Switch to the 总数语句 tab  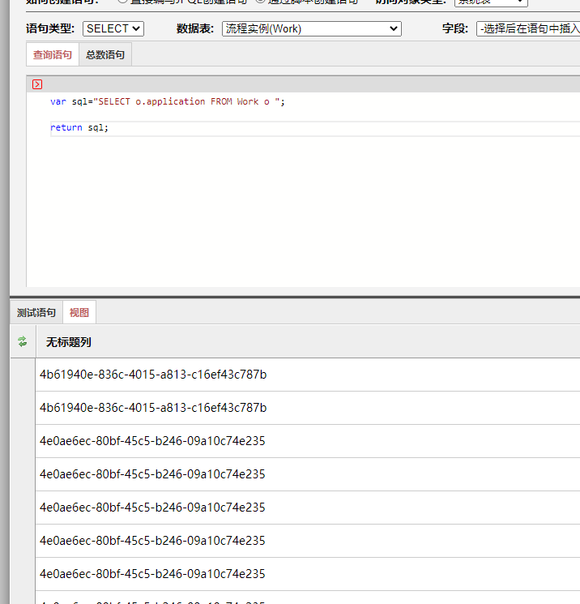point(105,55)
